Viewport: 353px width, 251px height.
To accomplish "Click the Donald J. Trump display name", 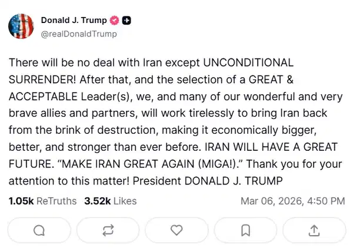I will point(74,21).
